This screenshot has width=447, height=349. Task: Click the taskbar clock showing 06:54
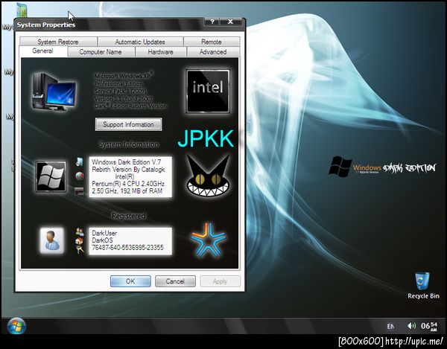429,326
